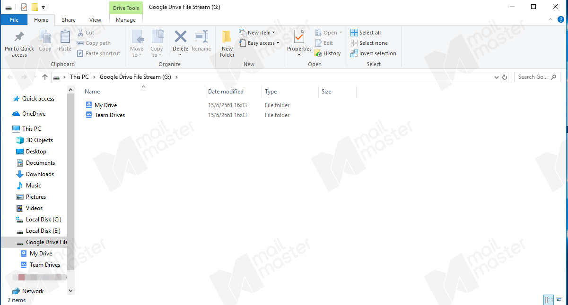The width and height of the screenshot is (568, 305).
Task: Click the Up arrow navigation button
Action: pyautogui.click(x=45, y=77)
